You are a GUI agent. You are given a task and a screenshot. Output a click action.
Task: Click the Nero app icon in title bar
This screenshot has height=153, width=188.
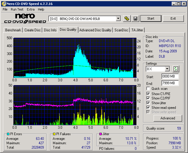pos(4,4)
